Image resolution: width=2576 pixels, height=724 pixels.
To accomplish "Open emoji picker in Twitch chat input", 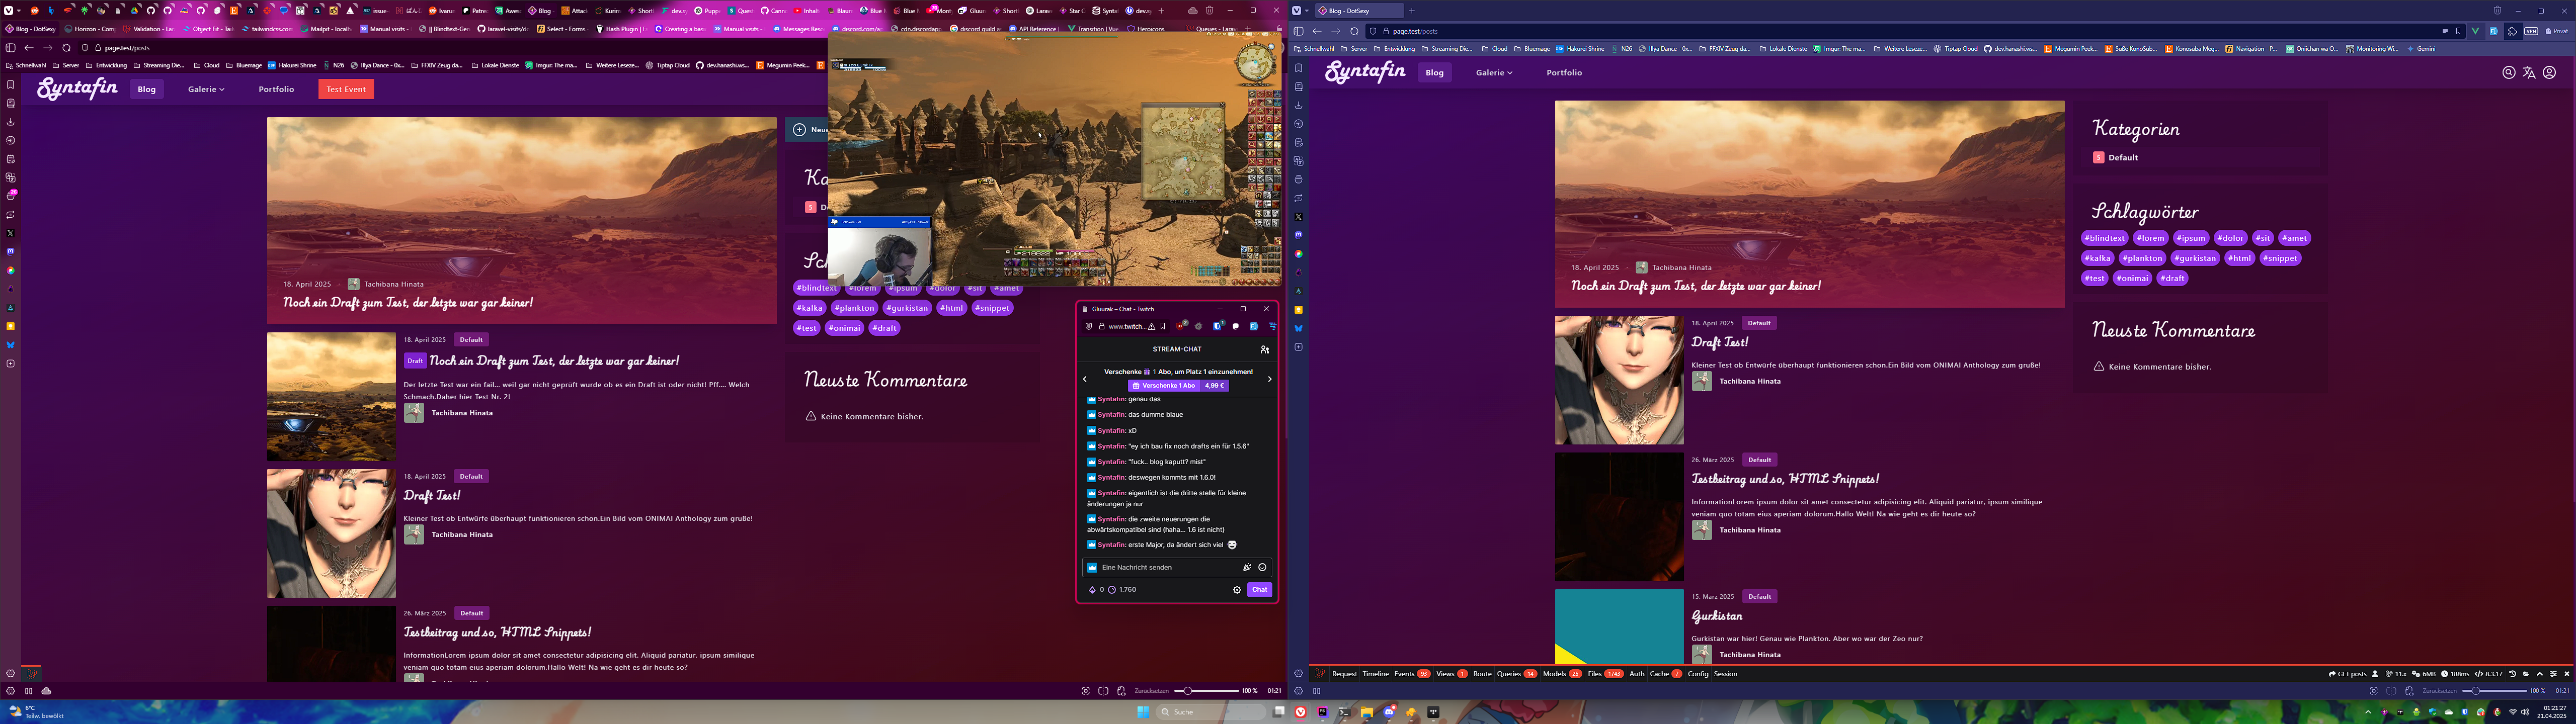I will coord(1262,567).
